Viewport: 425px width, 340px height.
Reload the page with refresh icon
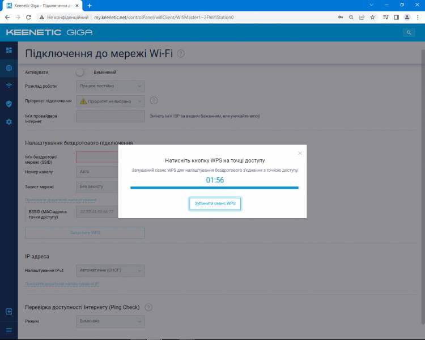pyautogui.click(x=28, y=18)
